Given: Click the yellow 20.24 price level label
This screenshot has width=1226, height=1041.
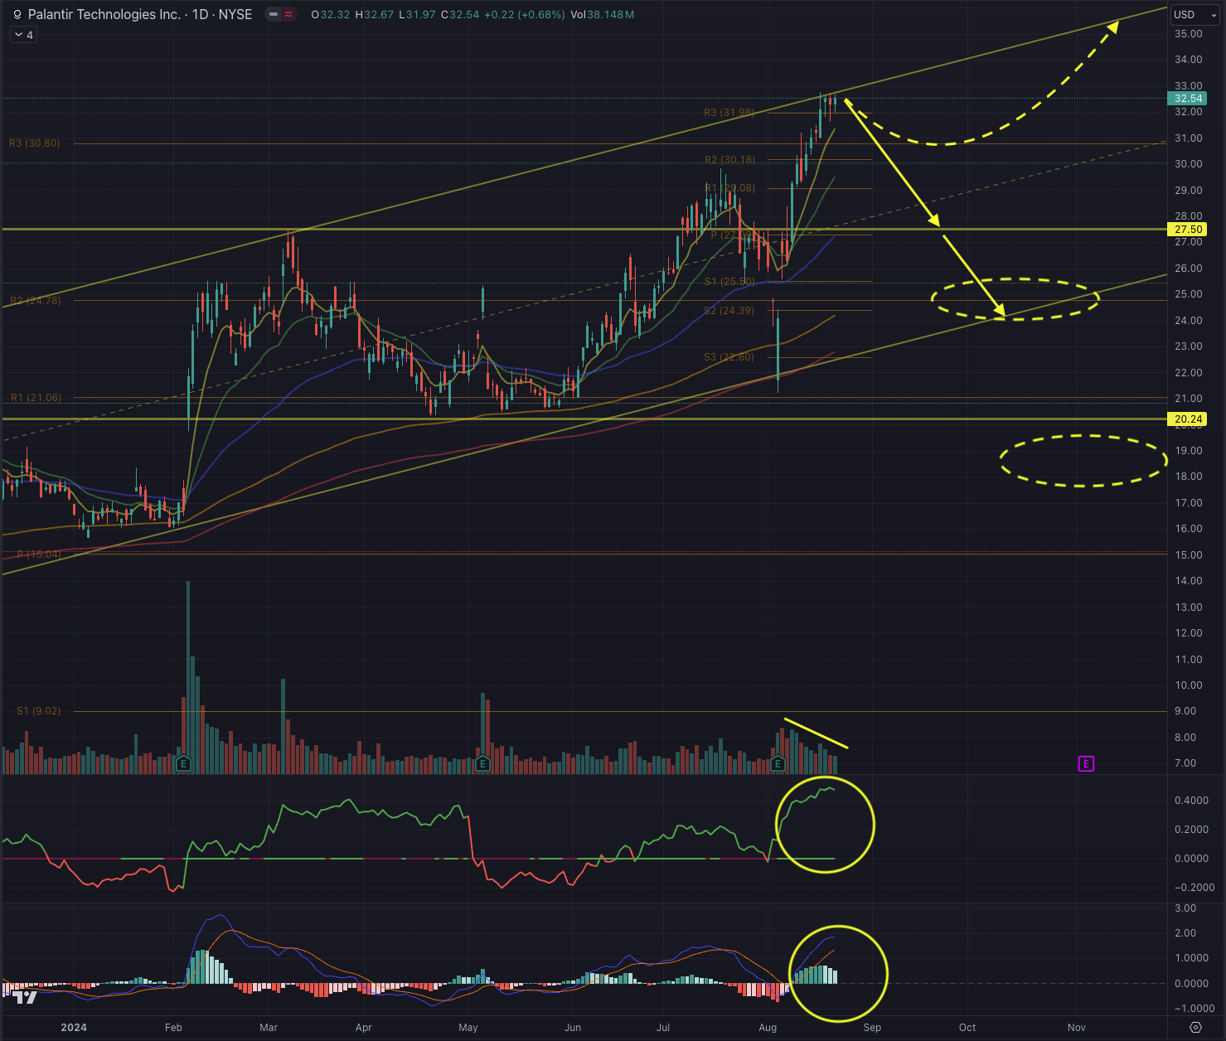Looking at the screenshot, I should (x=1189, y=419).
